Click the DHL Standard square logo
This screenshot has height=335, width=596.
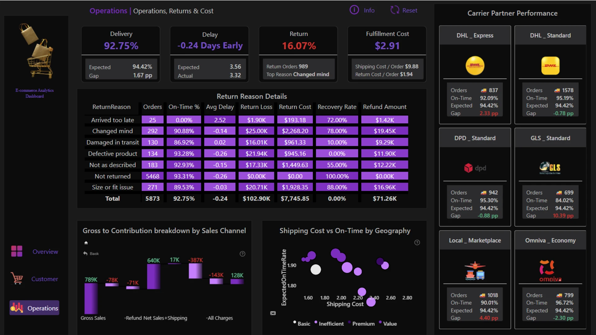click(550, 65)
